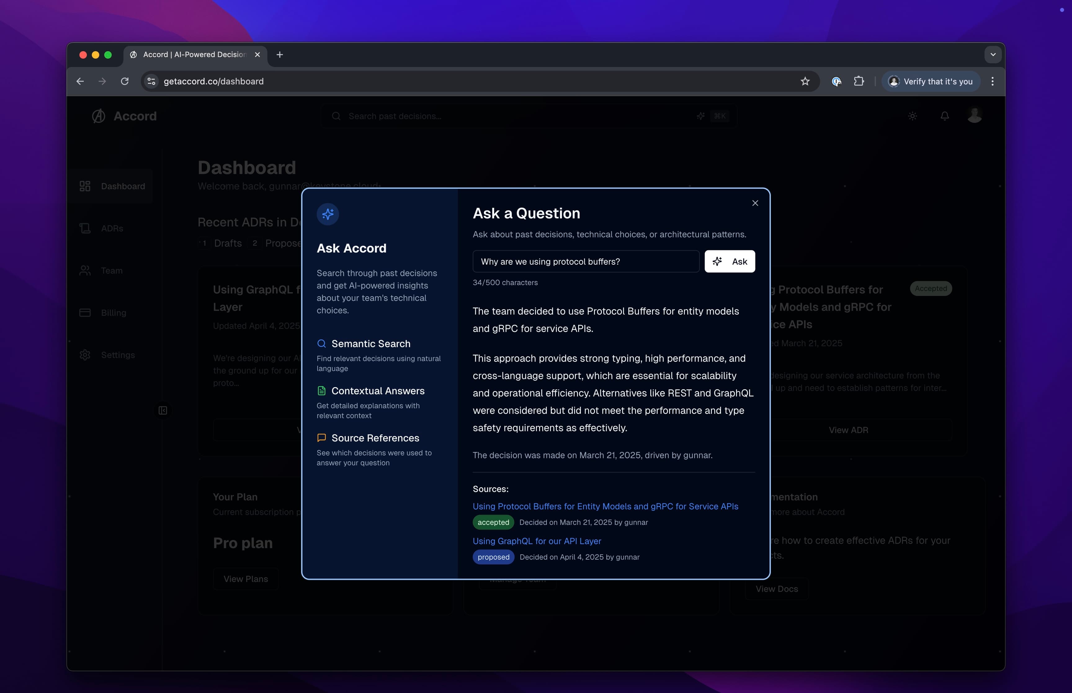Click the sparkle icon above Ask Accord
1072x693 pixels.
pyautogui.click(x=328, y=214)
